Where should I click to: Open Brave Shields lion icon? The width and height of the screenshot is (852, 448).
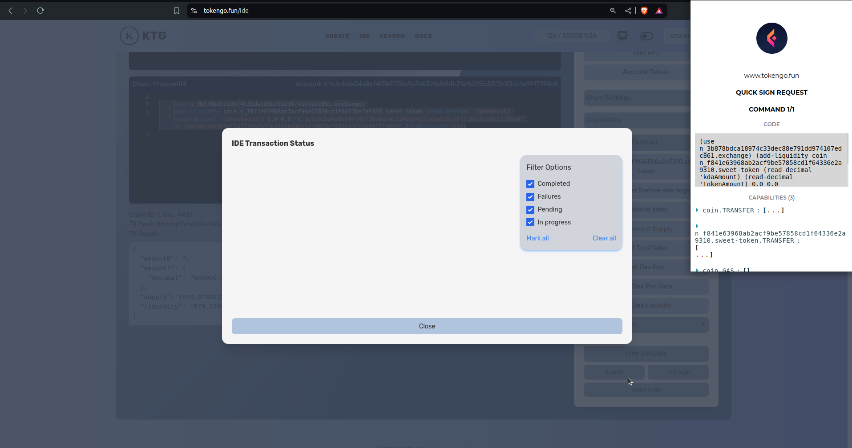coord(644,11)
